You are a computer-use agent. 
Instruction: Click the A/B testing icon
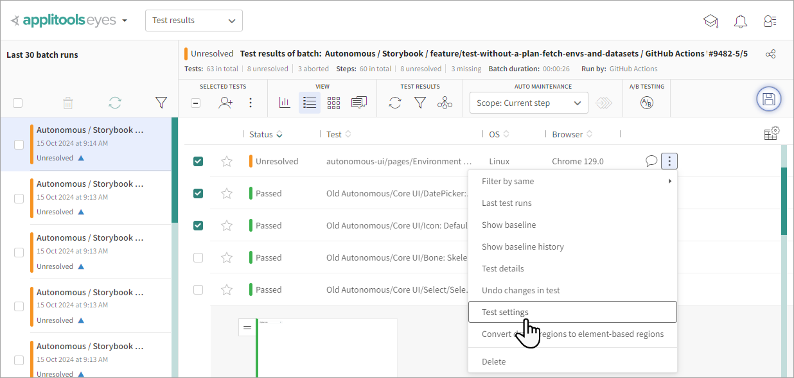coord(646,103)
